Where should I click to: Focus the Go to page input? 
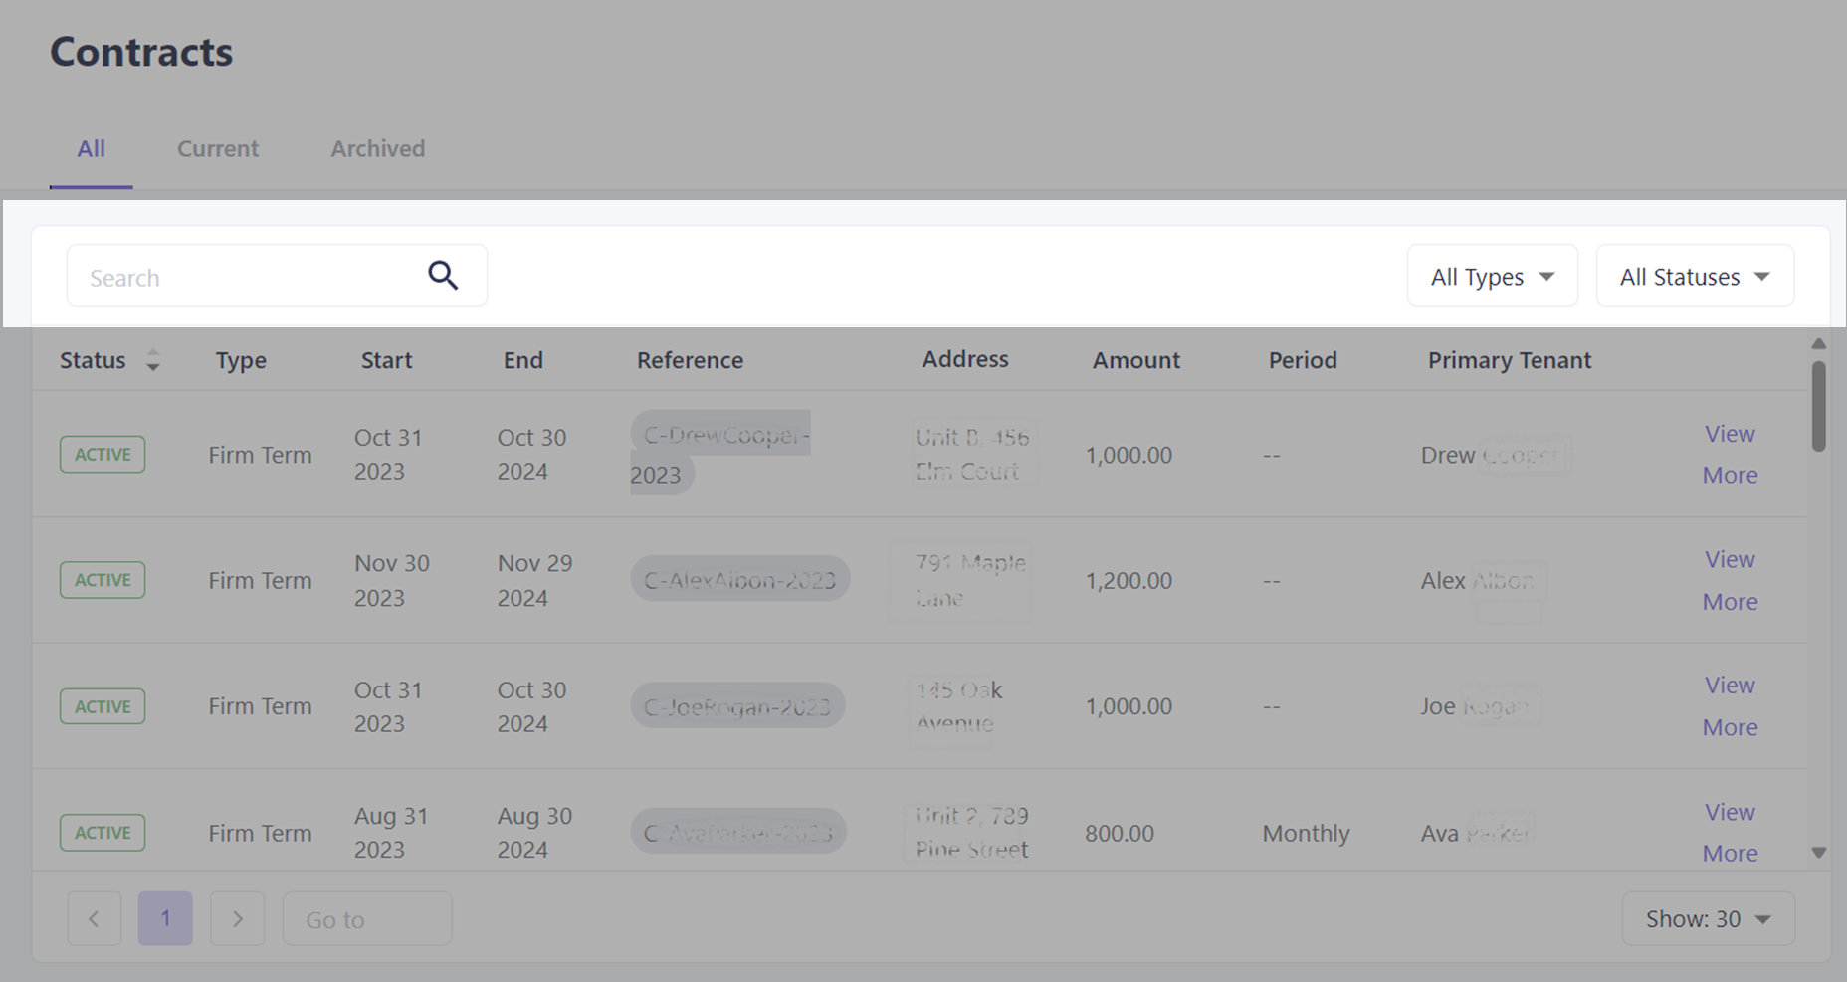(366, 919)
